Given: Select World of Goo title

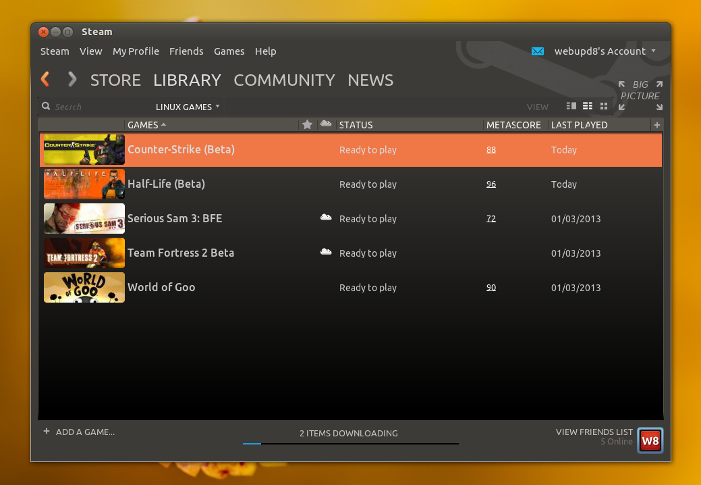Looking at the screenshot, I should click(161, 287).
